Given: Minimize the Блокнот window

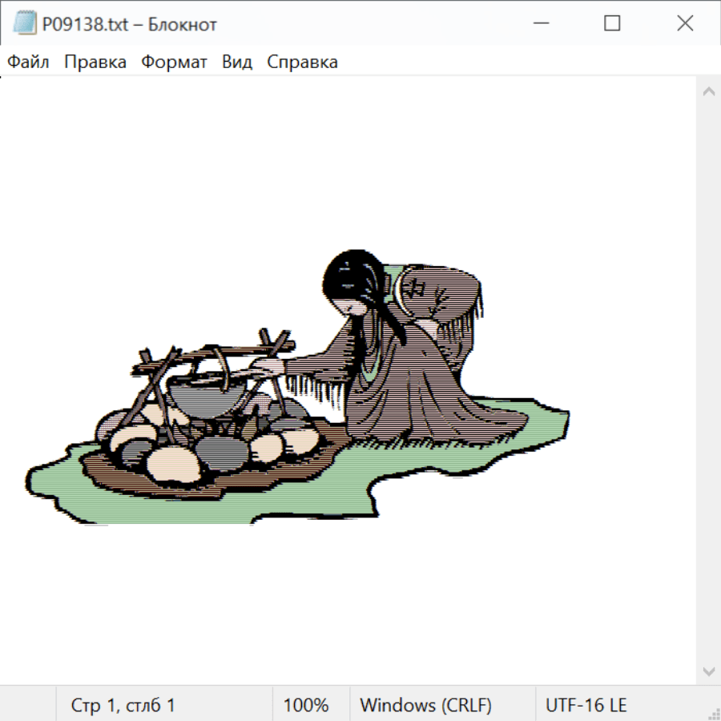Looking at the screenshot, I should (x=539, y=24).
